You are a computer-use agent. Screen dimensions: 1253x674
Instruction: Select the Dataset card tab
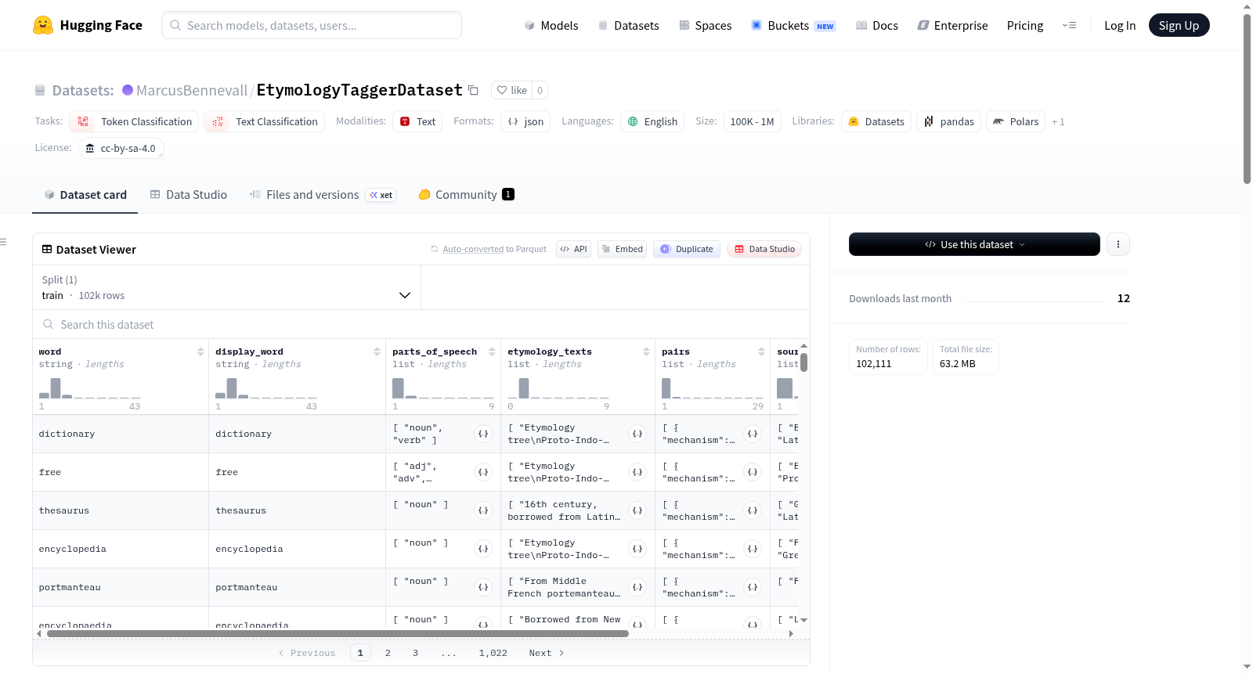pos(85,195)
